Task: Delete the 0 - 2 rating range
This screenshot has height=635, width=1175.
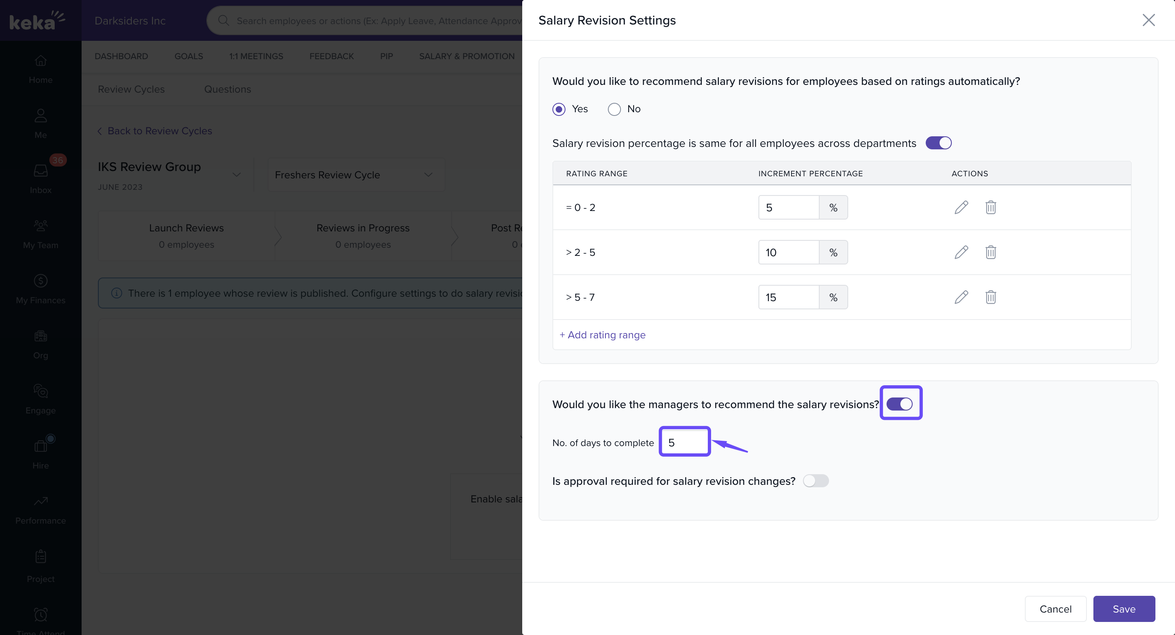Action: coord(990,207)
